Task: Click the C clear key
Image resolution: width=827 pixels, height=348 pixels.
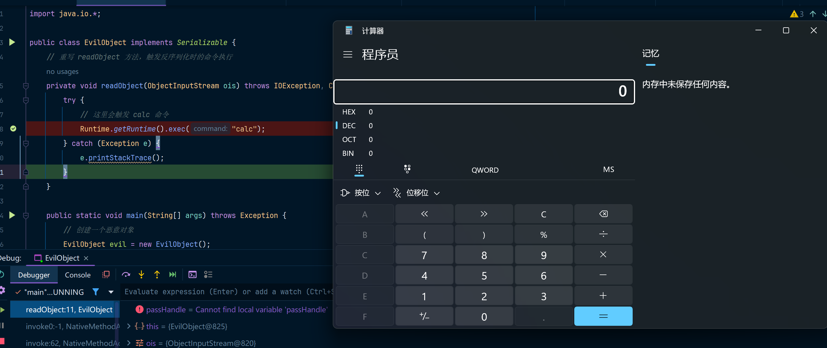Action: (x=543, y=214)
